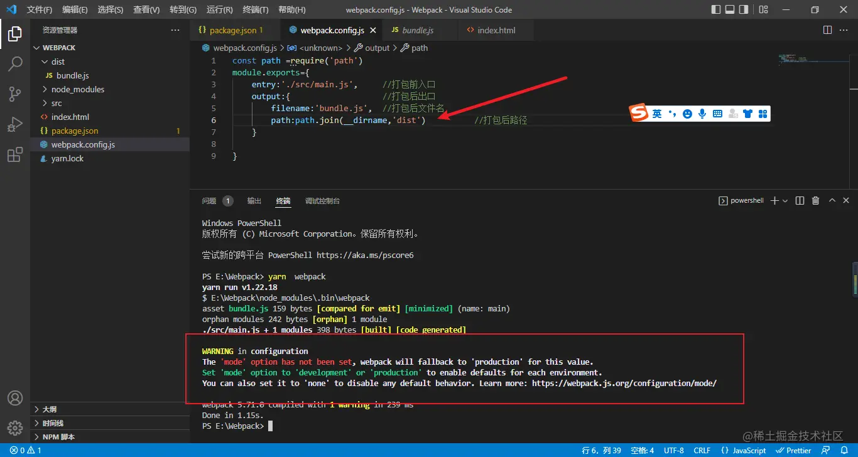The image size is (858, 457).
Task: Open the 查看(V) menu
Action: [146, 10]
